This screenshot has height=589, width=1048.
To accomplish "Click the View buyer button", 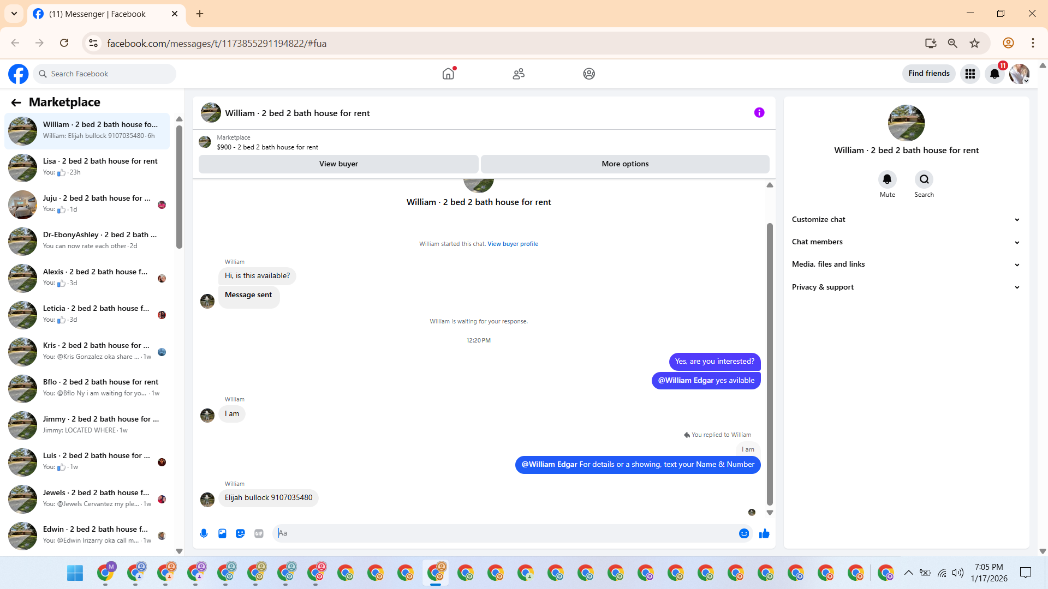I will [338, 164].
